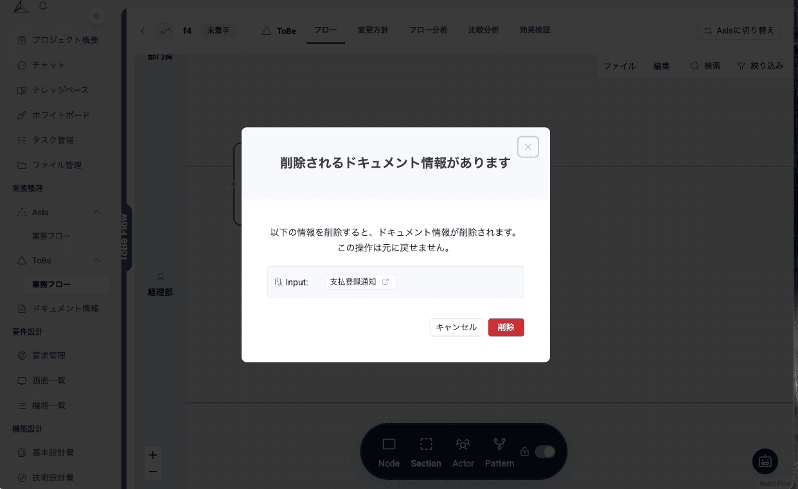The image size is (798, 489).
Task: Click 絞り込み filter in the toolbar
Action: coord(760,66)
